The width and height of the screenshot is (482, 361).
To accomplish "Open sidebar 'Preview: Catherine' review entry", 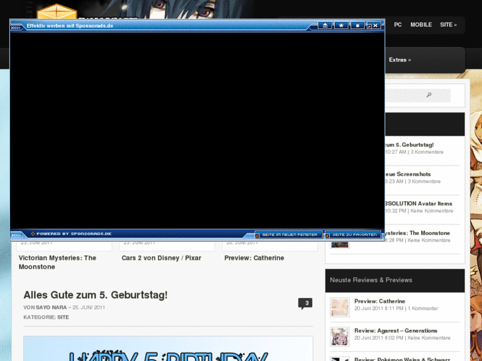I will pyautogui.click(x=380, y=301).
